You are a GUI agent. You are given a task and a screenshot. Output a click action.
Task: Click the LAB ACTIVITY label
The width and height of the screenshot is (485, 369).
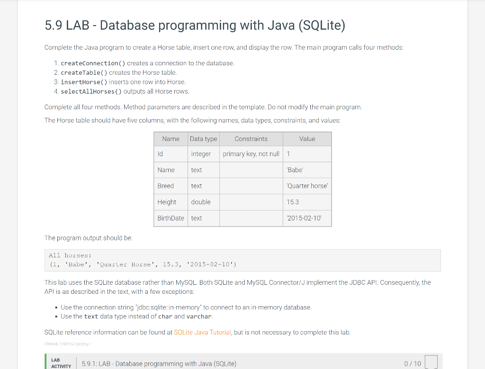point(61,363)
